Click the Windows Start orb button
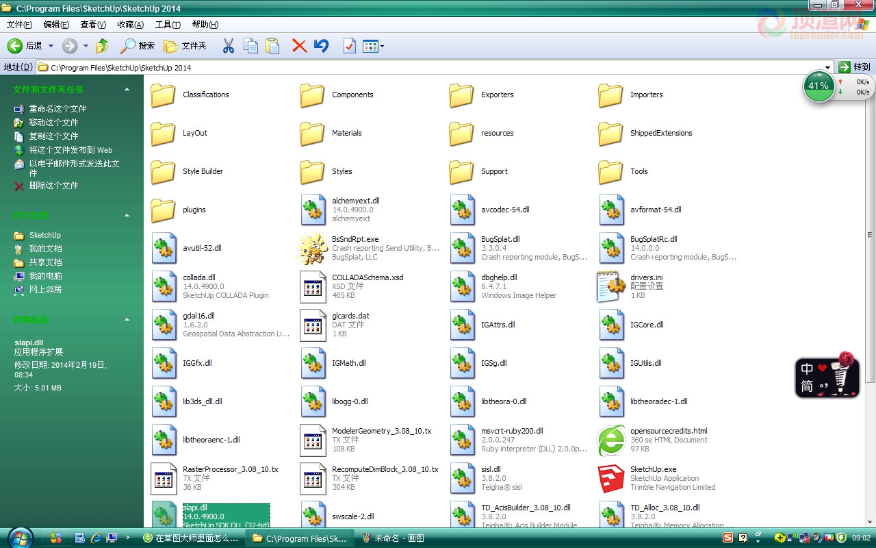 (x=21, y=538)
